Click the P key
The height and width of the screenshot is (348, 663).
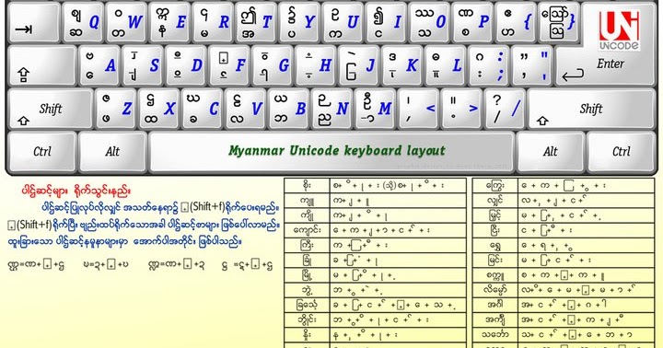(472, 22)
